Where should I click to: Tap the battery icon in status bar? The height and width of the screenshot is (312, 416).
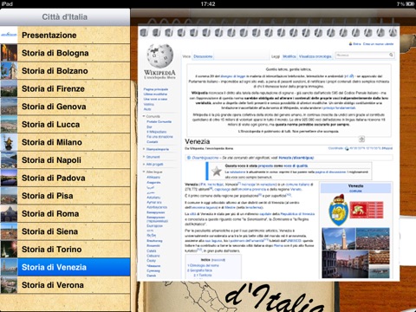tap(410, 3)
